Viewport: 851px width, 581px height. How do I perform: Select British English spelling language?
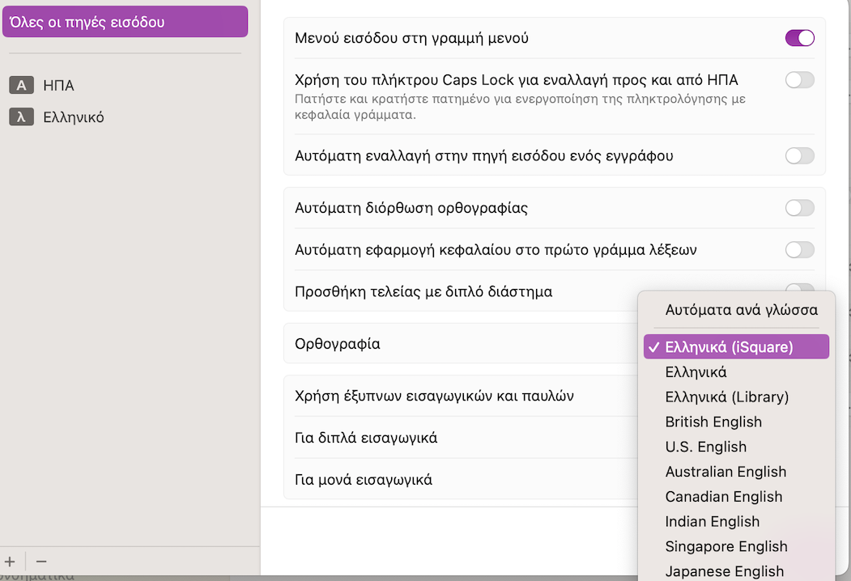[x=713, y=422]
